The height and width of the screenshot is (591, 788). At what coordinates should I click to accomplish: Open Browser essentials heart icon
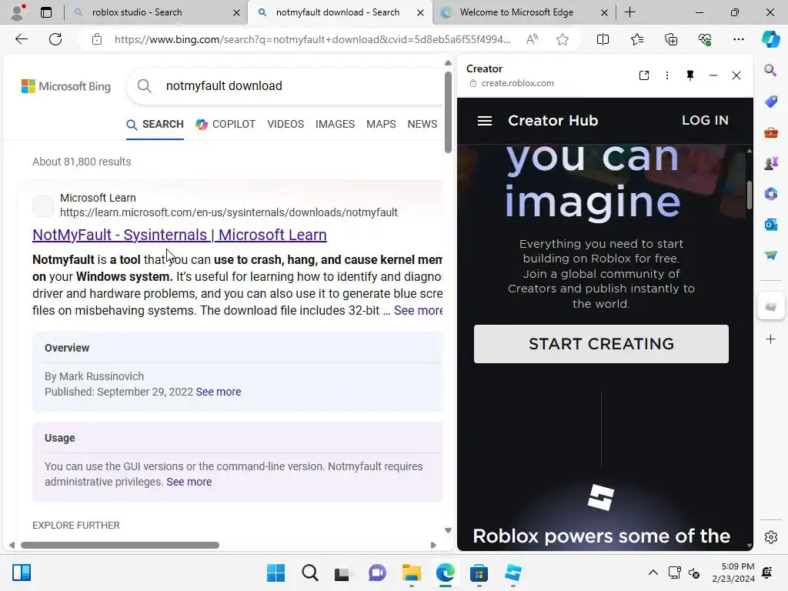point(705,39)
